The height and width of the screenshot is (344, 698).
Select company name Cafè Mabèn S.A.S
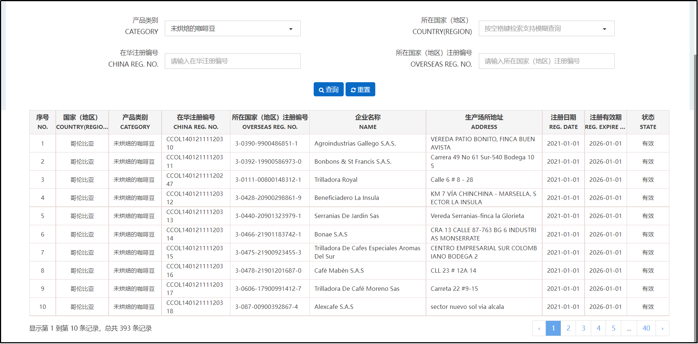[x=339, y=270]
